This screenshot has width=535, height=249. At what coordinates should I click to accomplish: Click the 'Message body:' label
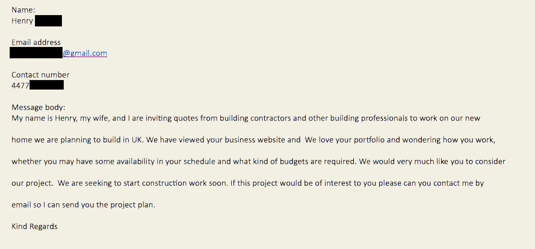point(39,108)
